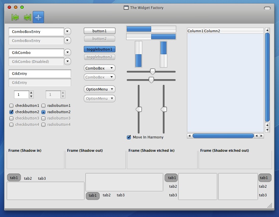Image resolution: width=279 pixels, height=217 pixels.
Task: Click the Frame (Shadow etched out) label
Action: [224, 150]
